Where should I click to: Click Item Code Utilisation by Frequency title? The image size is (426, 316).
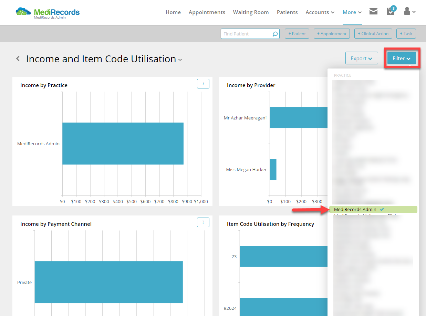[270, 224]
